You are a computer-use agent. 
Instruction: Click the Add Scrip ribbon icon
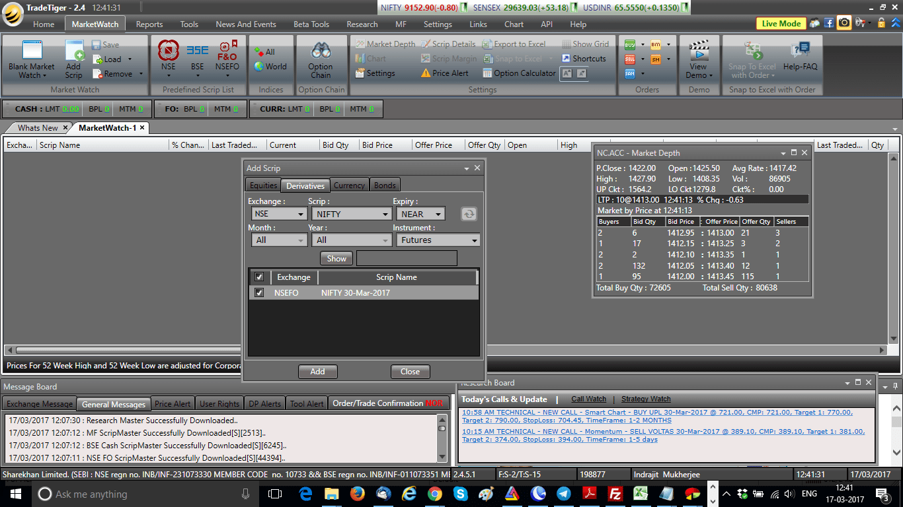[73, 59]
